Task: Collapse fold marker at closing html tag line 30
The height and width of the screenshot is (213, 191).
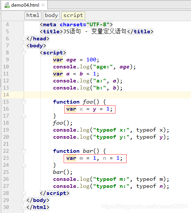Action: coord(24,207)
